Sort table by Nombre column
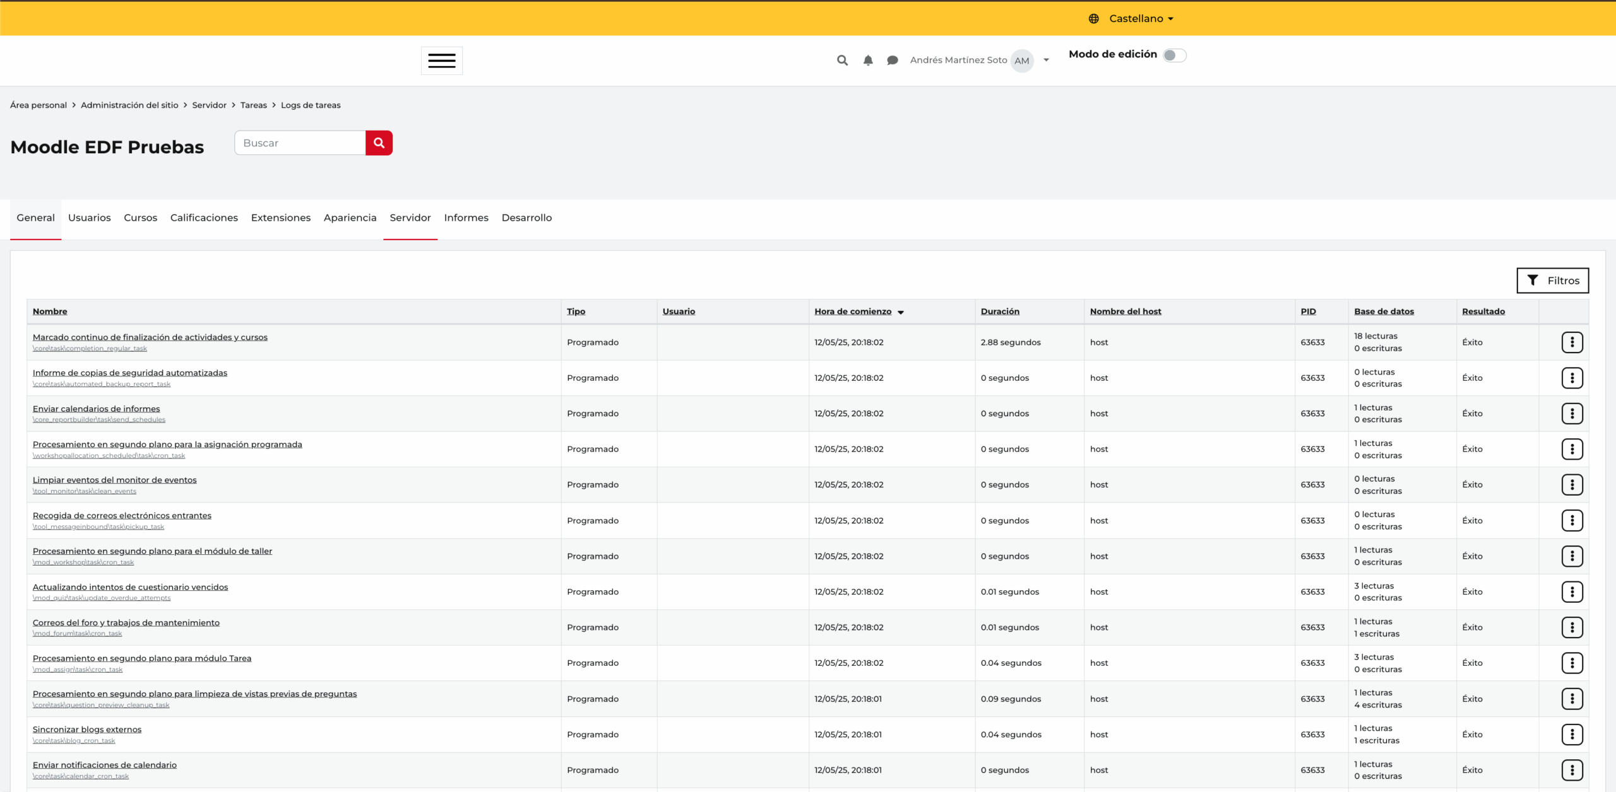The image size is (1616, 792). pos(50,312)
